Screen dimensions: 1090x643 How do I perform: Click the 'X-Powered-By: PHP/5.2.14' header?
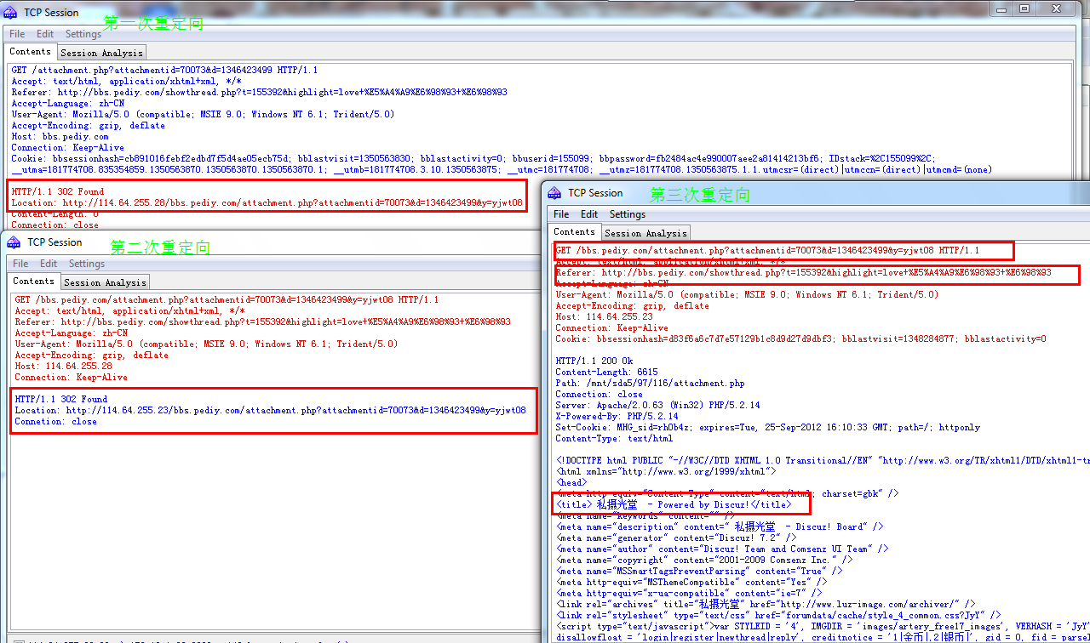pyautogui.click(x=617, y=417)
